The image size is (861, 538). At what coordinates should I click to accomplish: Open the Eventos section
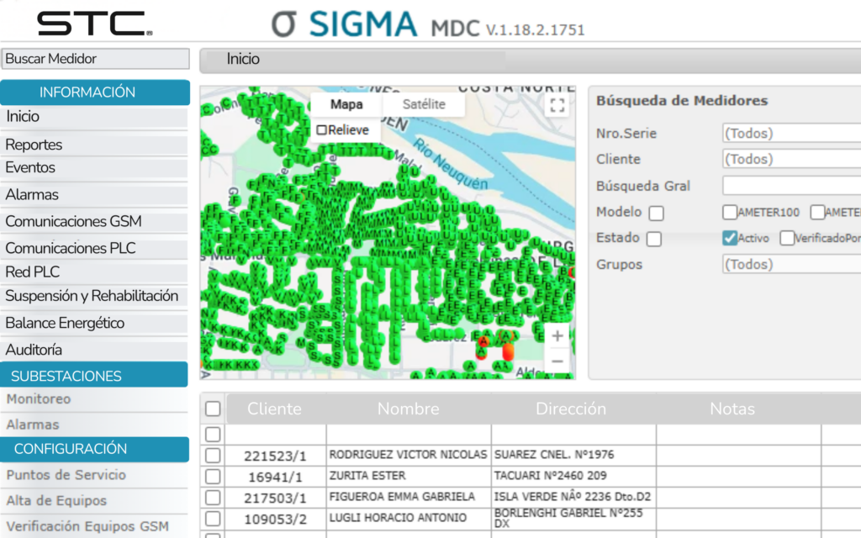[x=94, y=168]
